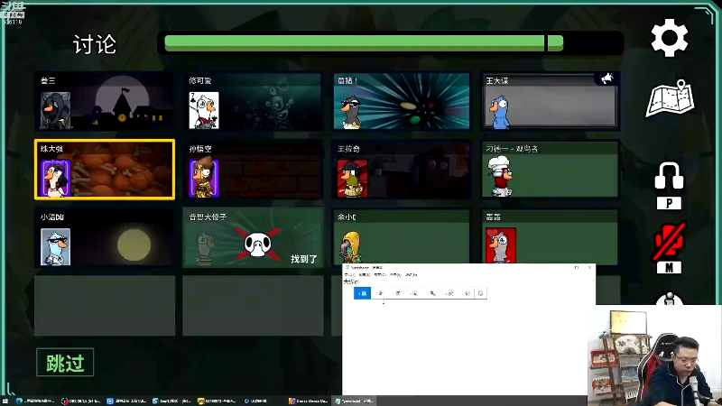Screen dimensions: 722x406
Task: Choose IME candidate number 3
Action: point(397,293)
